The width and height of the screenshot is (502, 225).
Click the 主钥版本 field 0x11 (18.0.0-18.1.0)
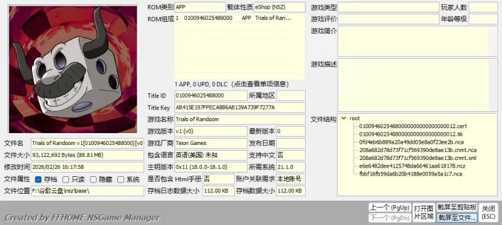pos(211,167)
